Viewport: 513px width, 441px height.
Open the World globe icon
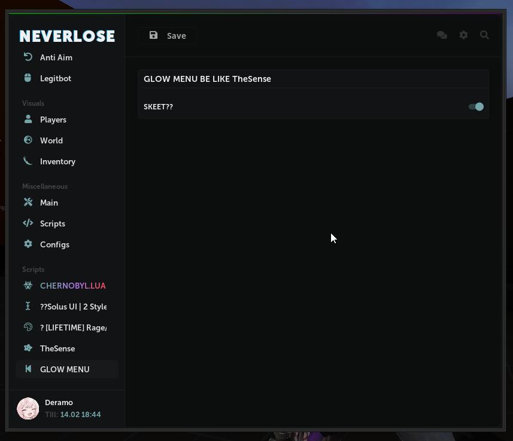(x=28, y=140)
